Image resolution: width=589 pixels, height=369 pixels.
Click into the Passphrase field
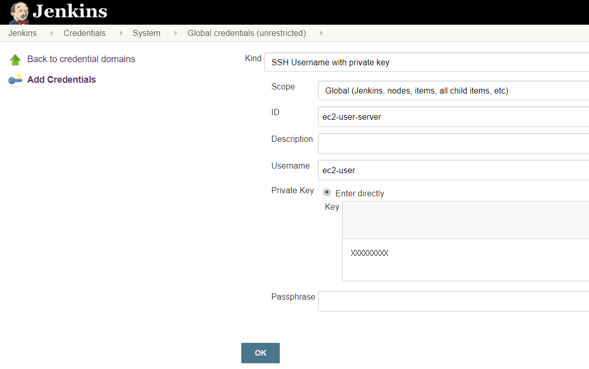pos(453,301)
